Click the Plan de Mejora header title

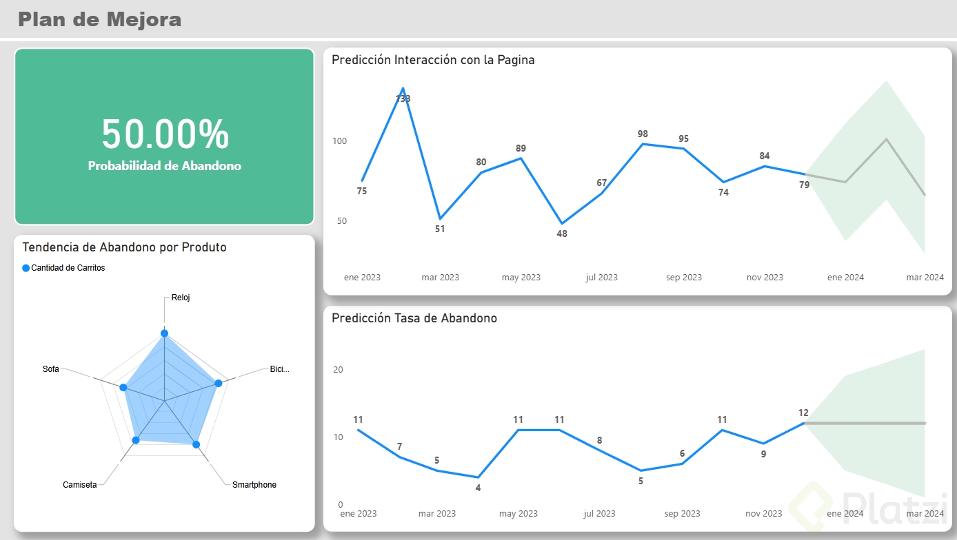coord(100,19)
